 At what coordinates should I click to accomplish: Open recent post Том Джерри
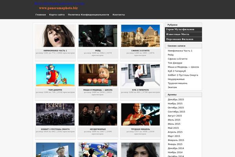pos(175,63)
